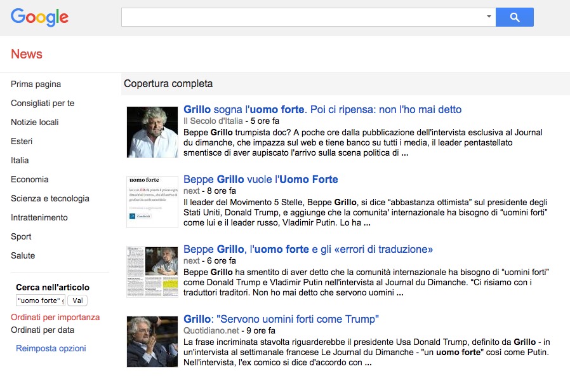Select Notizie locali in sidebar

[35, 122]
